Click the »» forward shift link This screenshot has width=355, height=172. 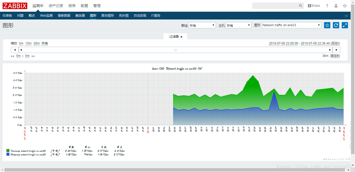pyautogui.click(x=33, y=56)
